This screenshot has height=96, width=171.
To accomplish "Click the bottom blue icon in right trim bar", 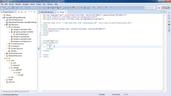I will [169, 30].
